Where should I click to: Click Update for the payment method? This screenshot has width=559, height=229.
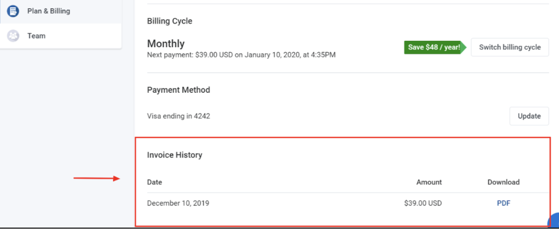click(x=529, y=116)
